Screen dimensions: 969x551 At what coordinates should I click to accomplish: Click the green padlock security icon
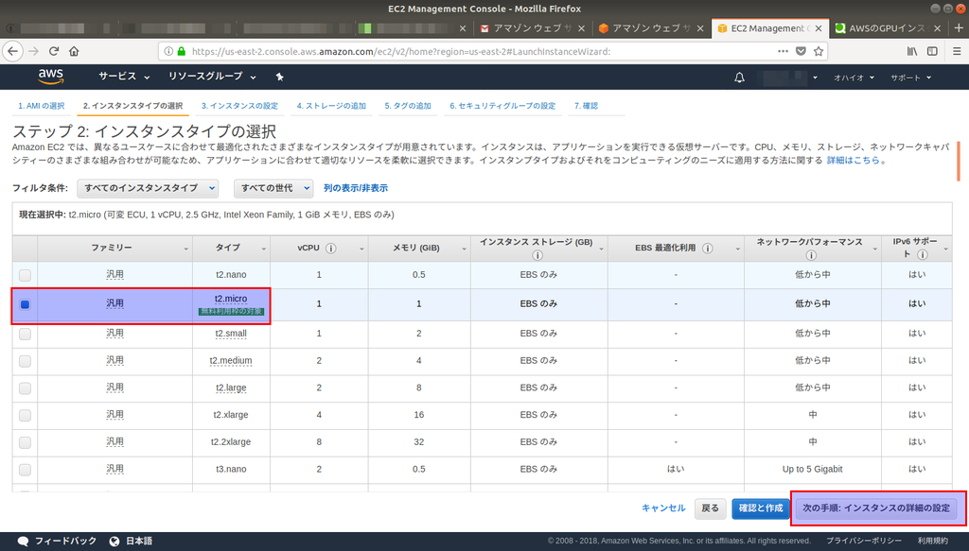pyautogui.click(x=181, y=51)
